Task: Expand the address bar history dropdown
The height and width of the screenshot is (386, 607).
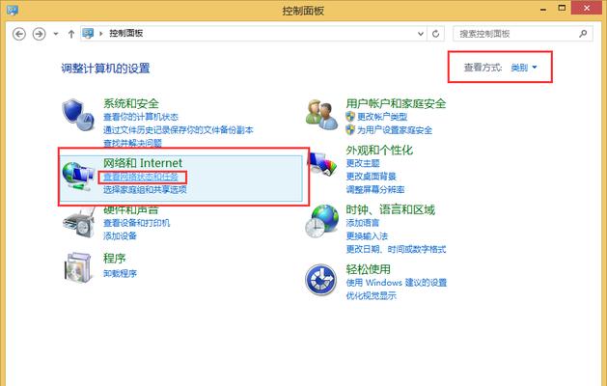Action: pos(421,34)
